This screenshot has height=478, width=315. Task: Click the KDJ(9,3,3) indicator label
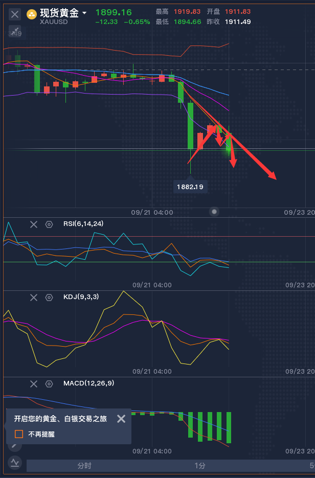click(x=81, y=297)
